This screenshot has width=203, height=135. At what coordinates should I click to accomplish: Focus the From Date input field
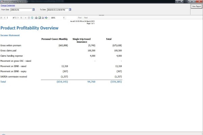coord(21,10)
